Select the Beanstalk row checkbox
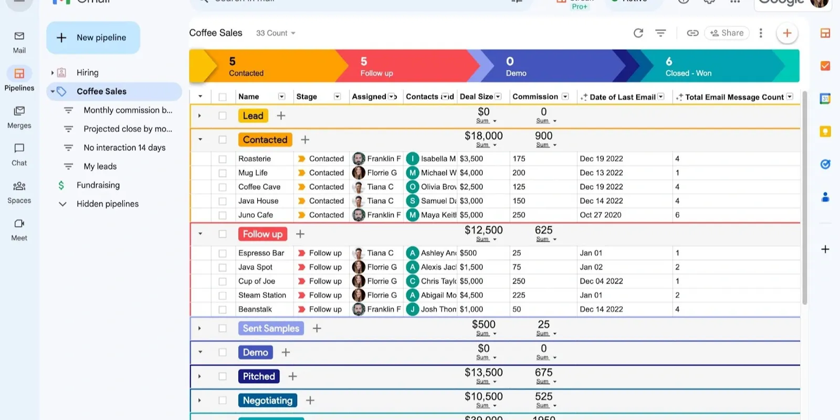This screenshot has width=840, height=420. click(x=223, y=310)
